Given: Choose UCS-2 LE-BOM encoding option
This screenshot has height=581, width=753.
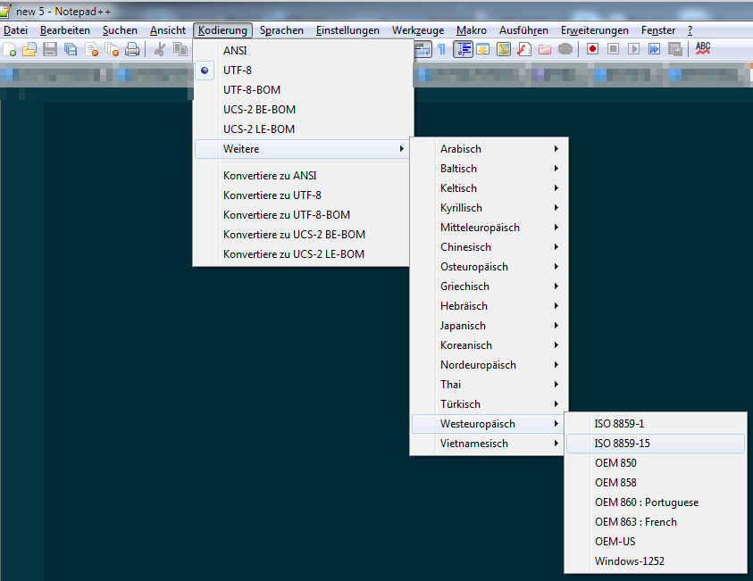Looking at the screenshot, I should click(x=303, y=129).
